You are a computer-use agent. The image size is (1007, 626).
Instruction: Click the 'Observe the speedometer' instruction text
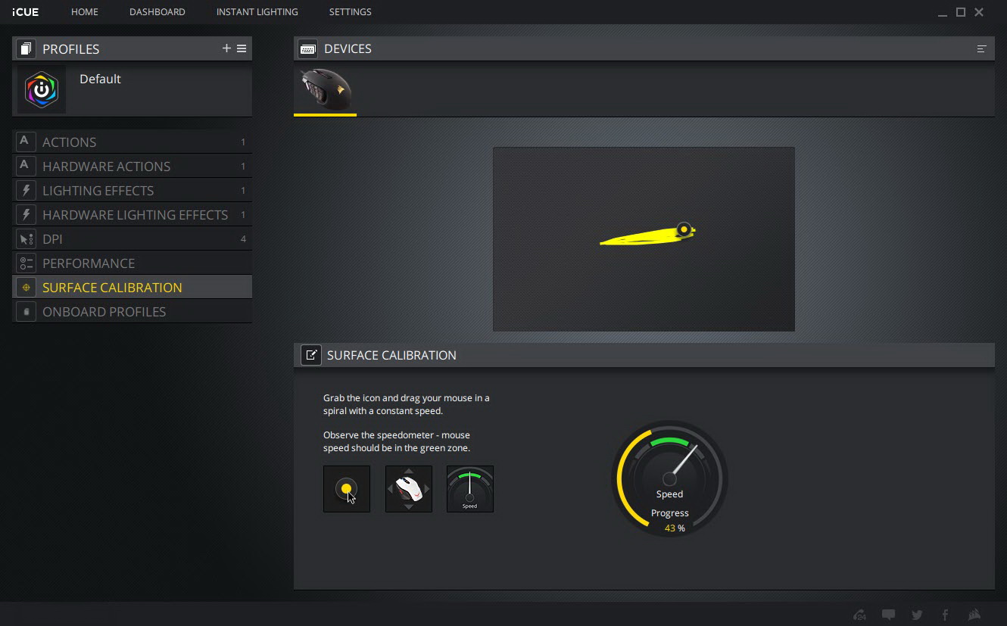(x=397, y=441)
